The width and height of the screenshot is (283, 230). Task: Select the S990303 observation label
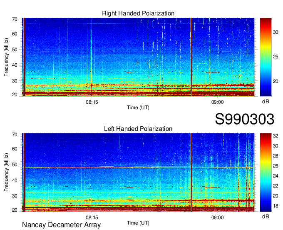point(245,119)
